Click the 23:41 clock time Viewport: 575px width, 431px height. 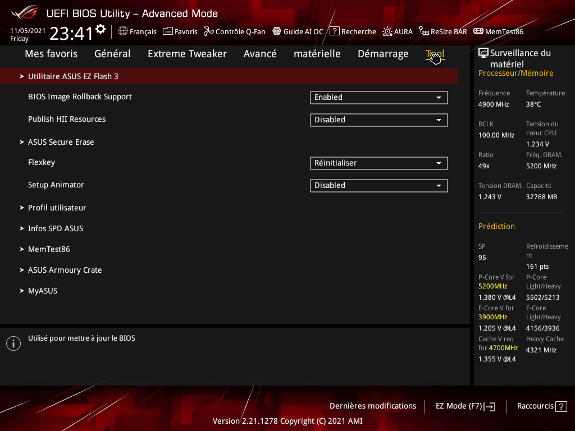[71, 34]
